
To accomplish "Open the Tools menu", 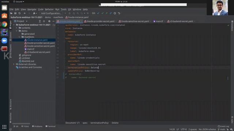I will pyautogui.click(x=64, y=9).
